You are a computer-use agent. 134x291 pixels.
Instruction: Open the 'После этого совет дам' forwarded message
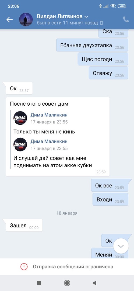coord(58,137)
